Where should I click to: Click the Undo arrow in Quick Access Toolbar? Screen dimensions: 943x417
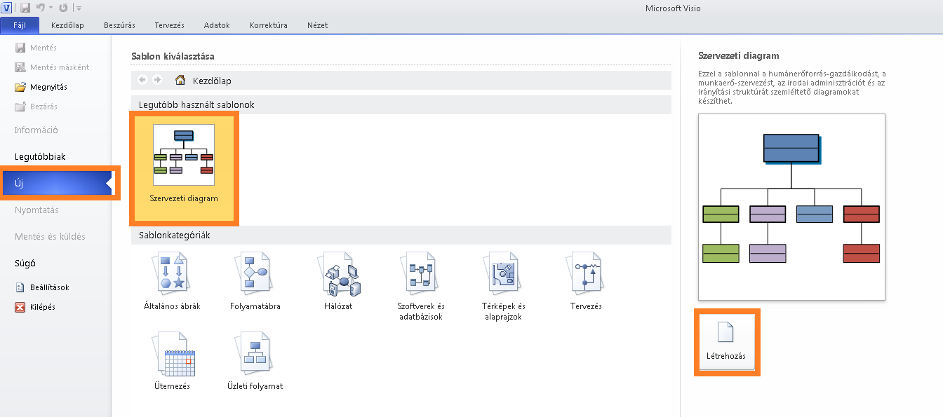(x=41, y=8)
